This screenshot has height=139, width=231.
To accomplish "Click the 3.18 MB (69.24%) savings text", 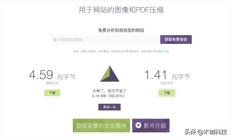I will pos(108,96).
